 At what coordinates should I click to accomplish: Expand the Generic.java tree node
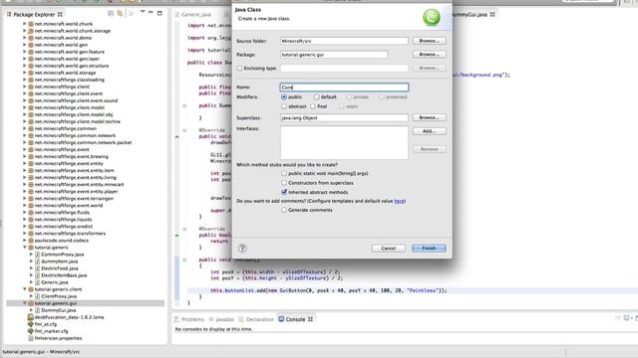(31, 282)
